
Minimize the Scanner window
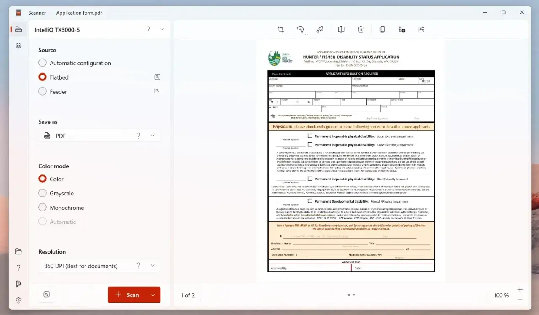(x=485, y=13)
